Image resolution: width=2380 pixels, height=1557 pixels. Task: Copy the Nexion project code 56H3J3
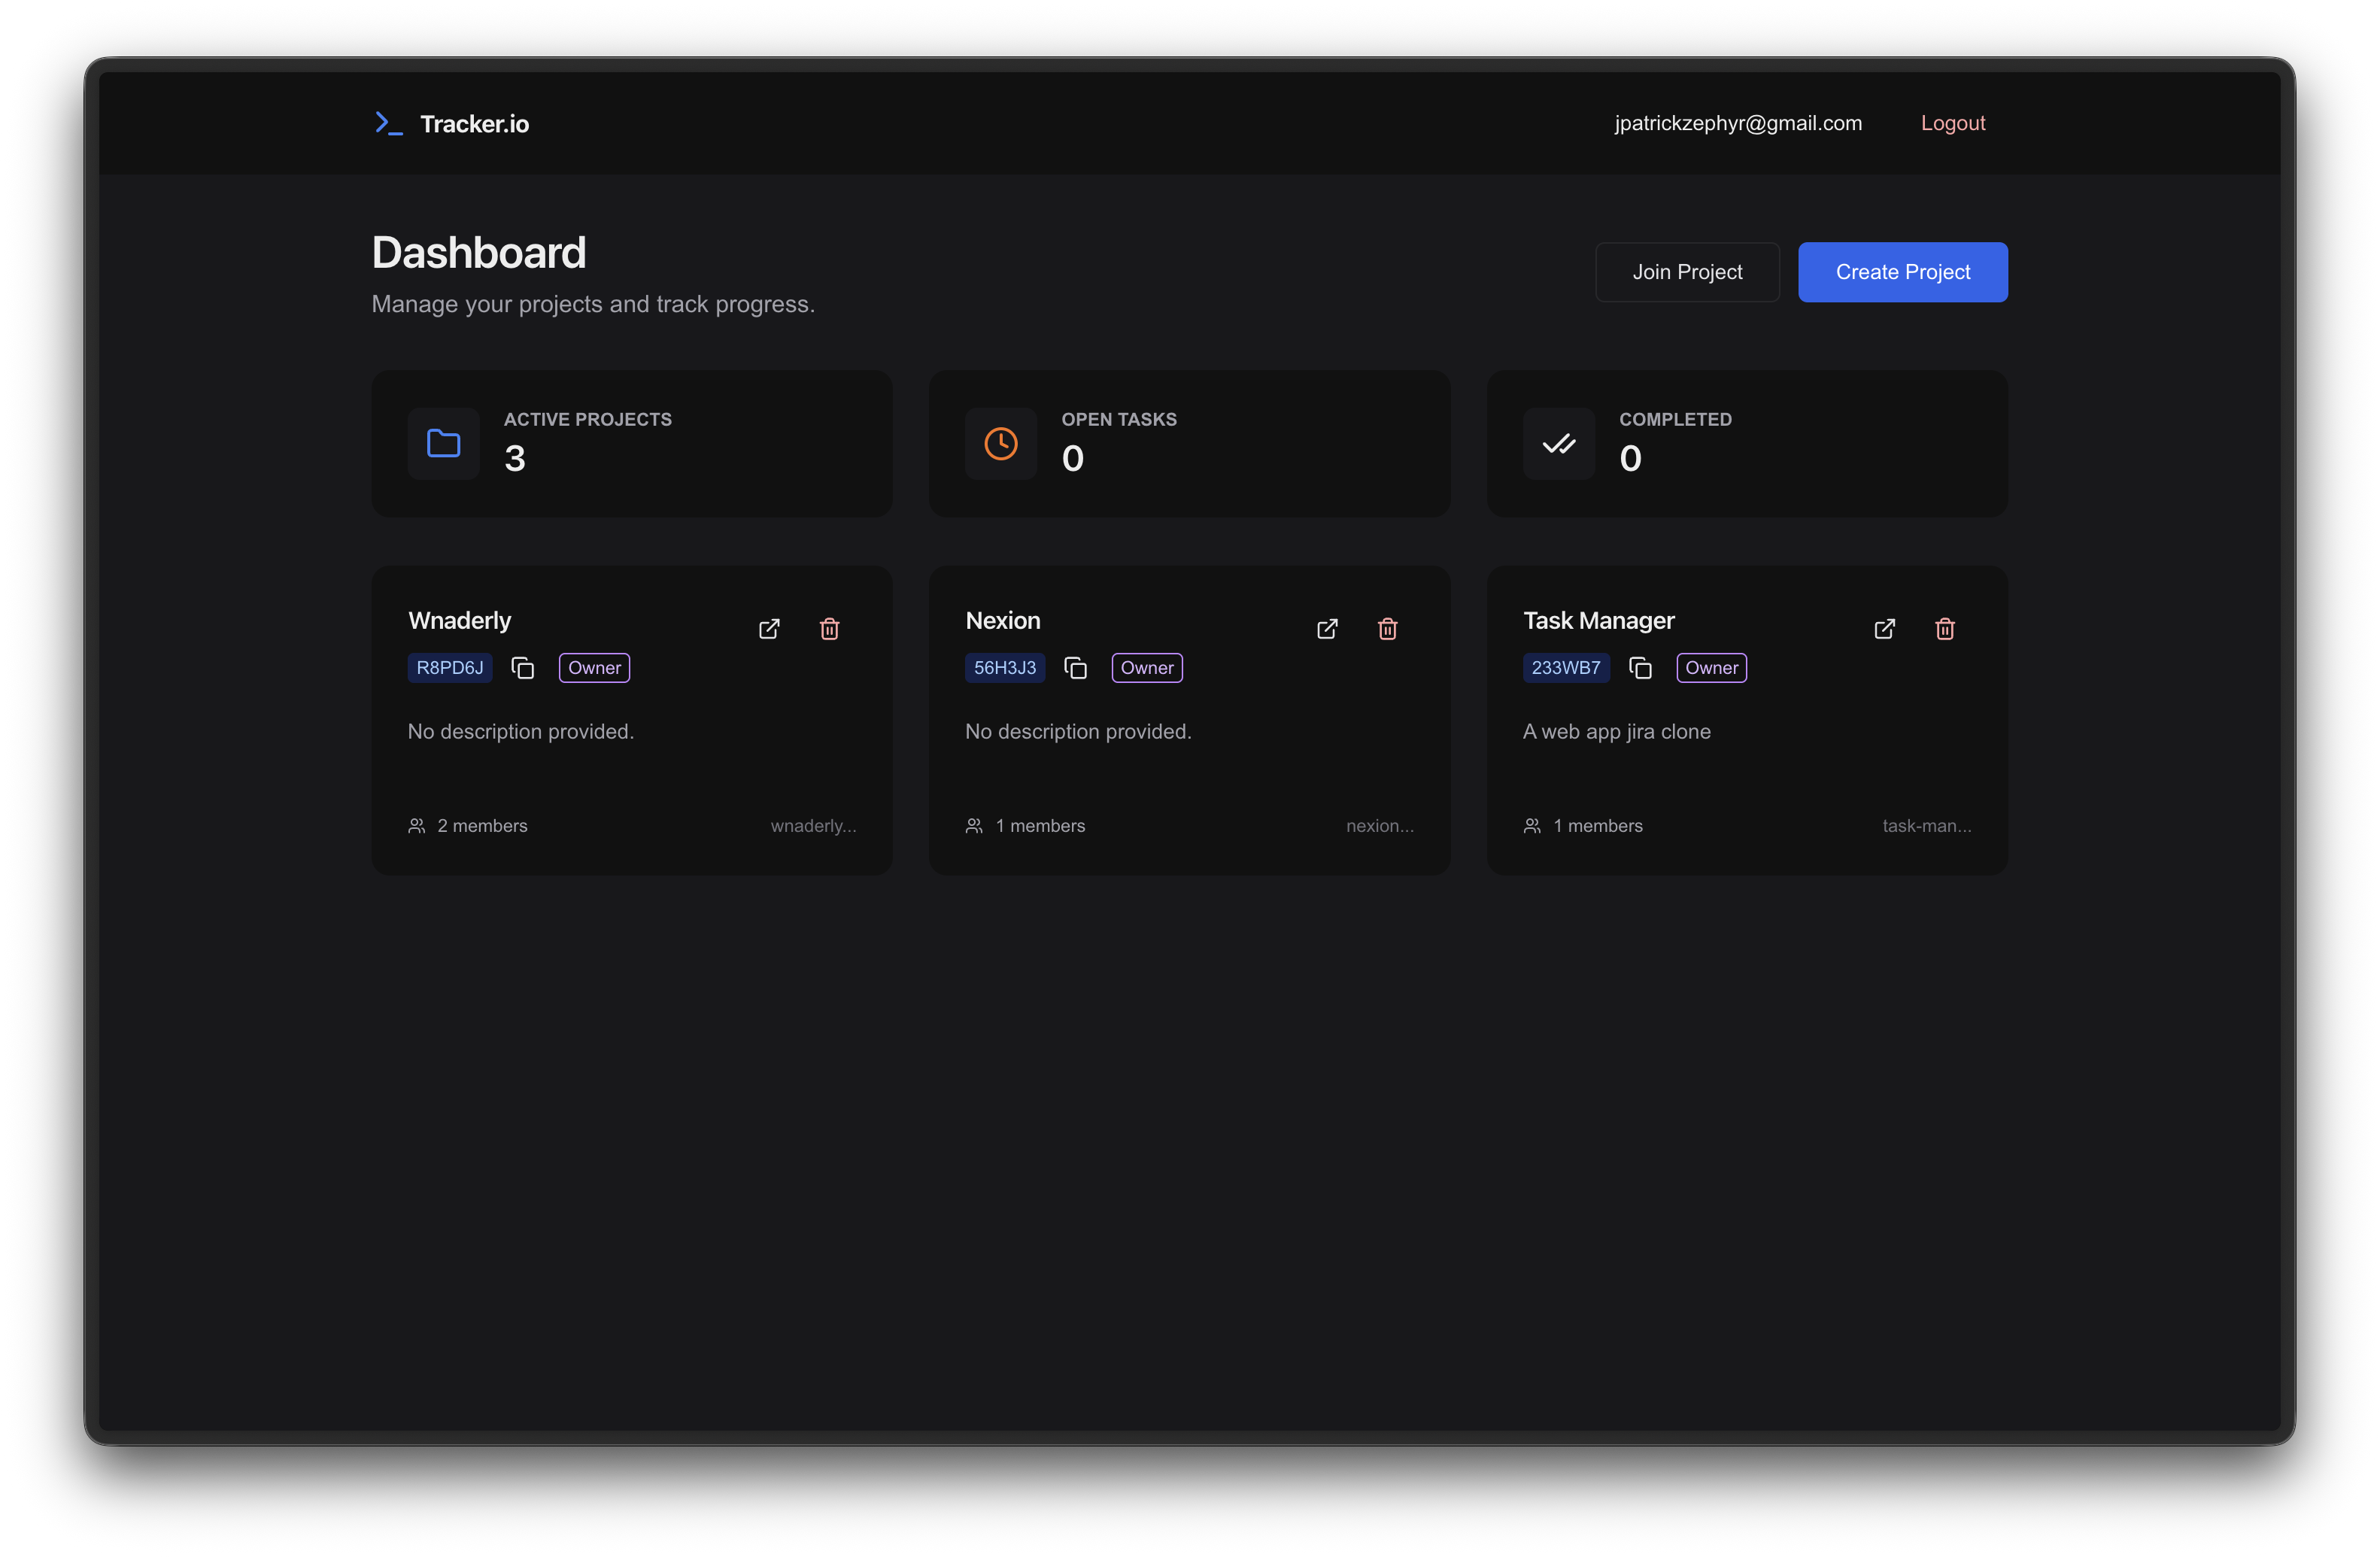pos(1076,668)
